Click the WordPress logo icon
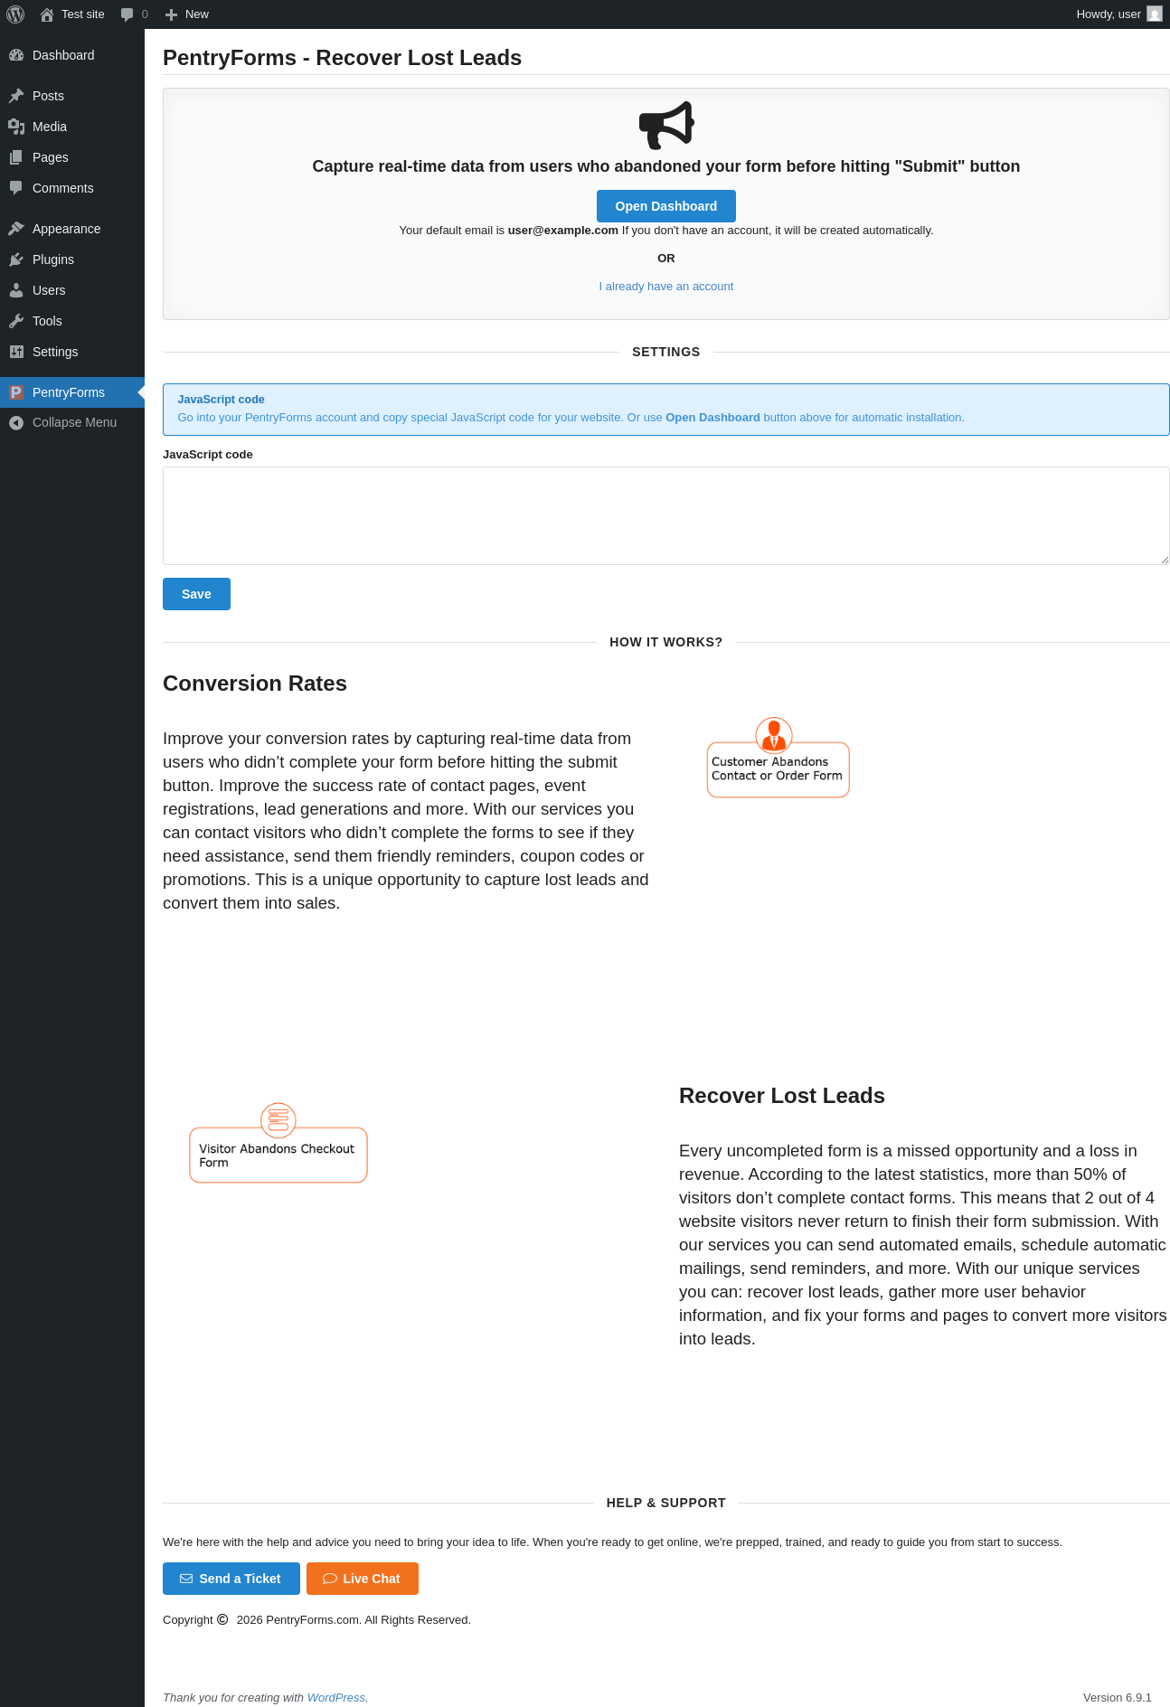This screenshot has height=1707, width=1170. [15, 14]
